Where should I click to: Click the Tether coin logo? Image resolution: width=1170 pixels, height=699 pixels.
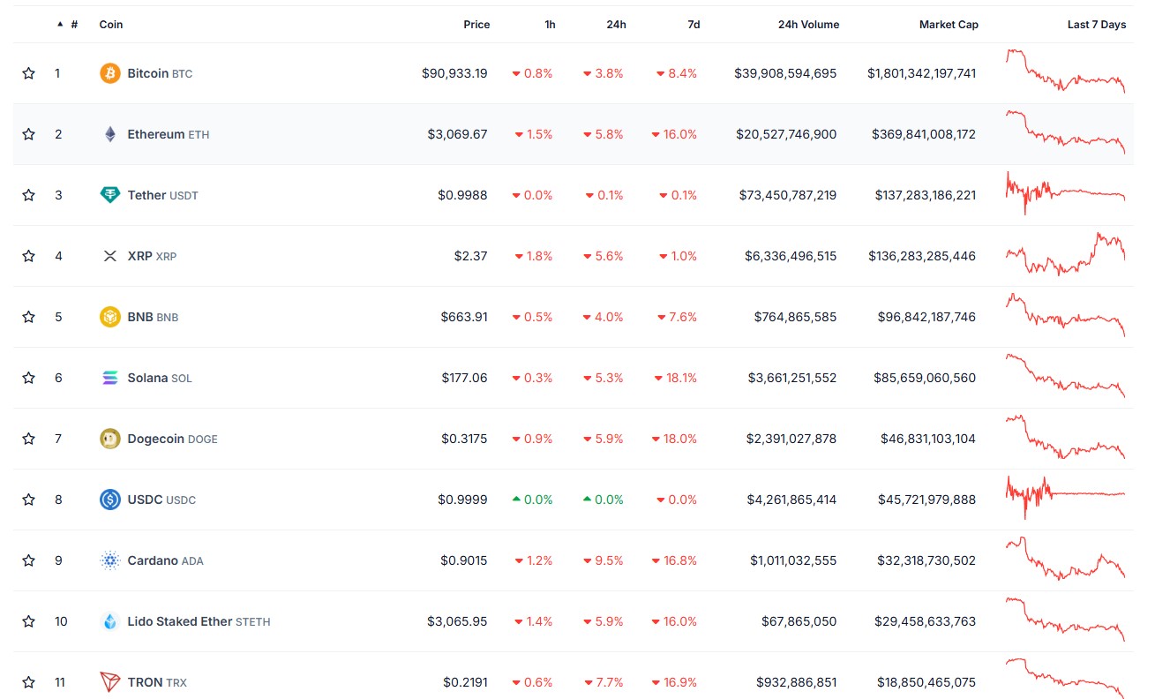pos(110,195)
